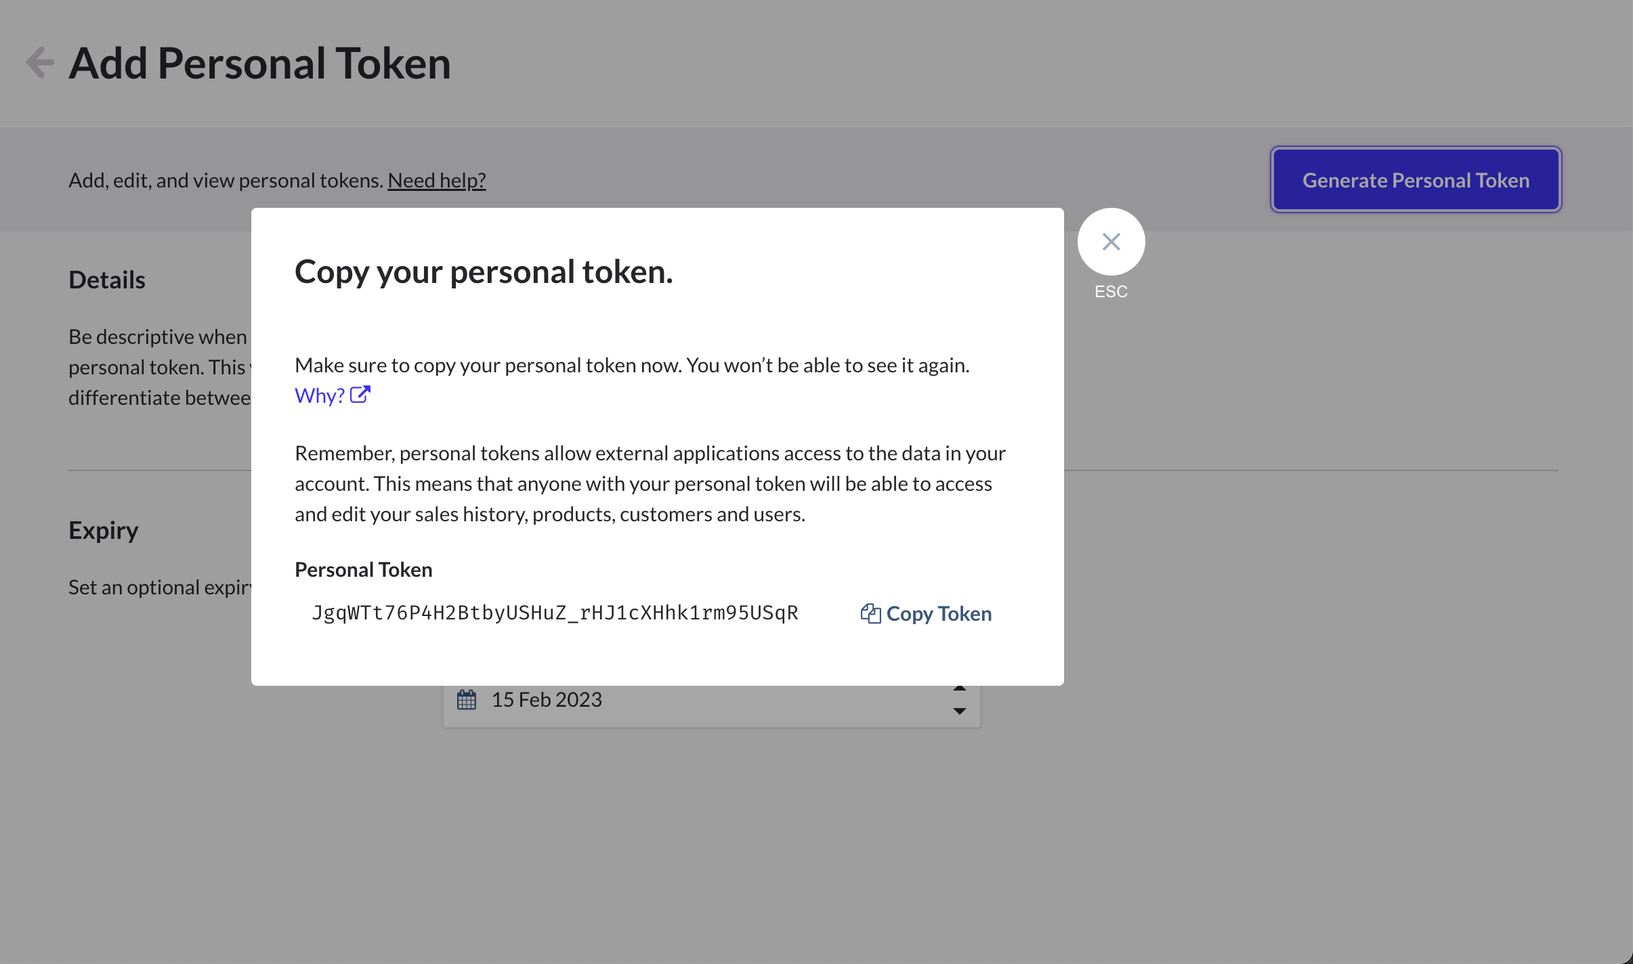Click the Add Personal Token page title
Viewport: 1633px width, 964px height.
[259, 63]
